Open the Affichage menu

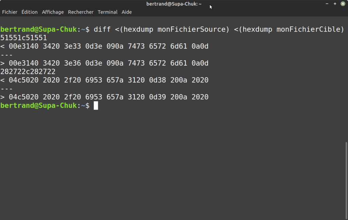[53, 12]
